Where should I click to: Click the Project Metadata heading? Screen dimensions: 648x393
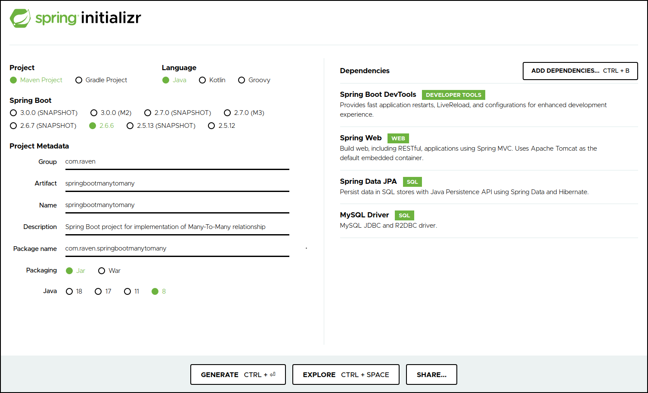click(39, 146)
